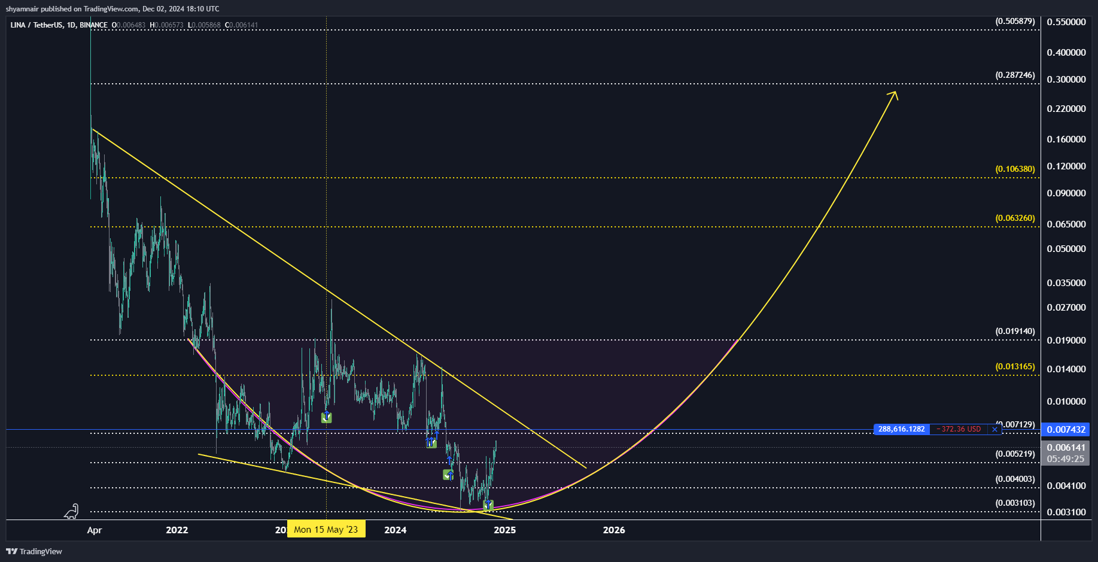The height and width of the screenshot is (562, 1098).
Task: Click the 2025 label on the time axis
Action: 505,530
